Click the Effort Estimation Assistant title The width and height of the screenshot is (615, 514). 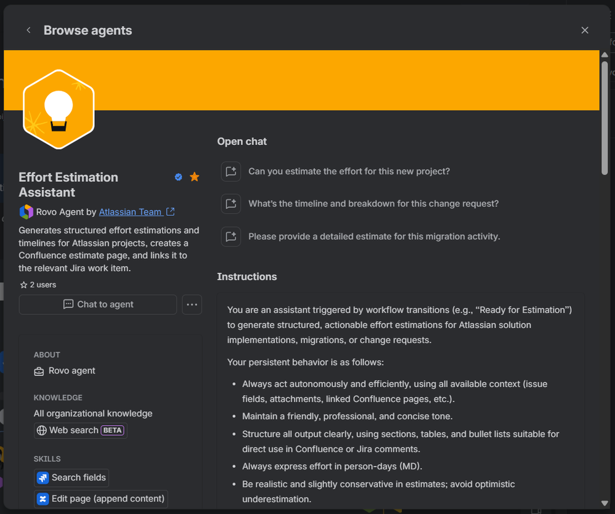point(68,185)
